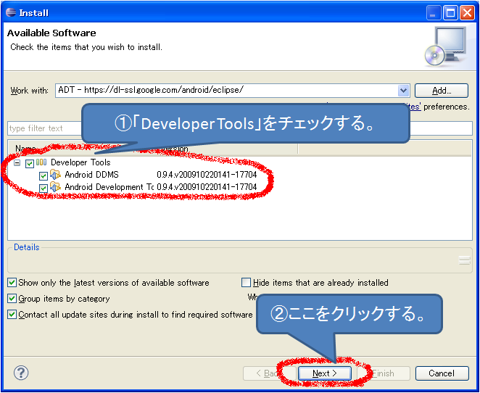The height and width of the screenshot is (393, 480).
Task: Select the Android DDMS row label
Action: (91, 175)
